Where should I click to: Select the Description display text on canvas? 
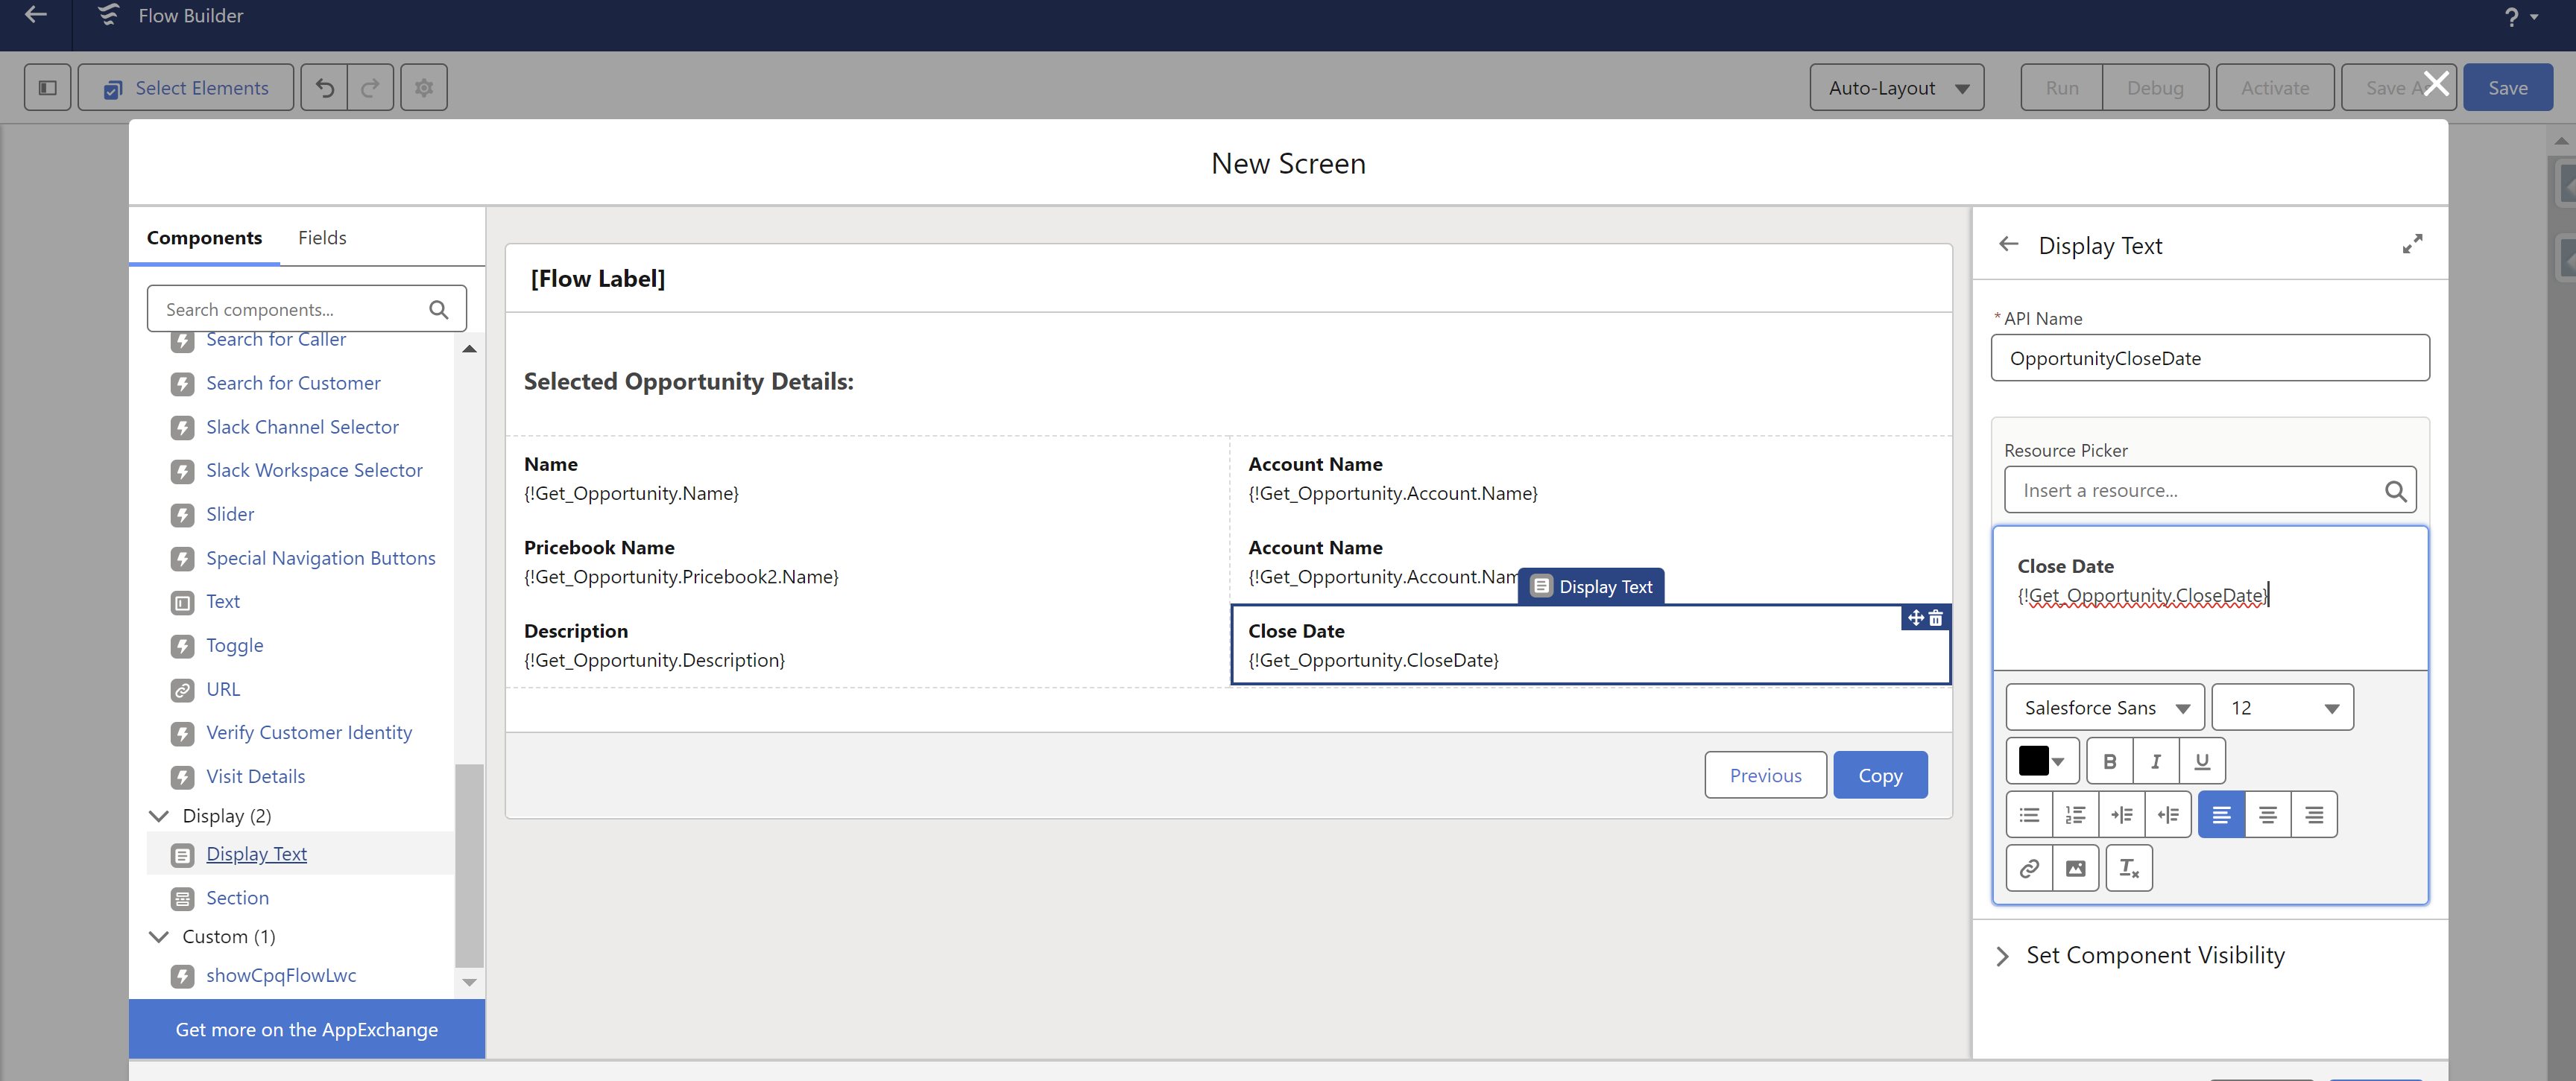coord(867,644)
